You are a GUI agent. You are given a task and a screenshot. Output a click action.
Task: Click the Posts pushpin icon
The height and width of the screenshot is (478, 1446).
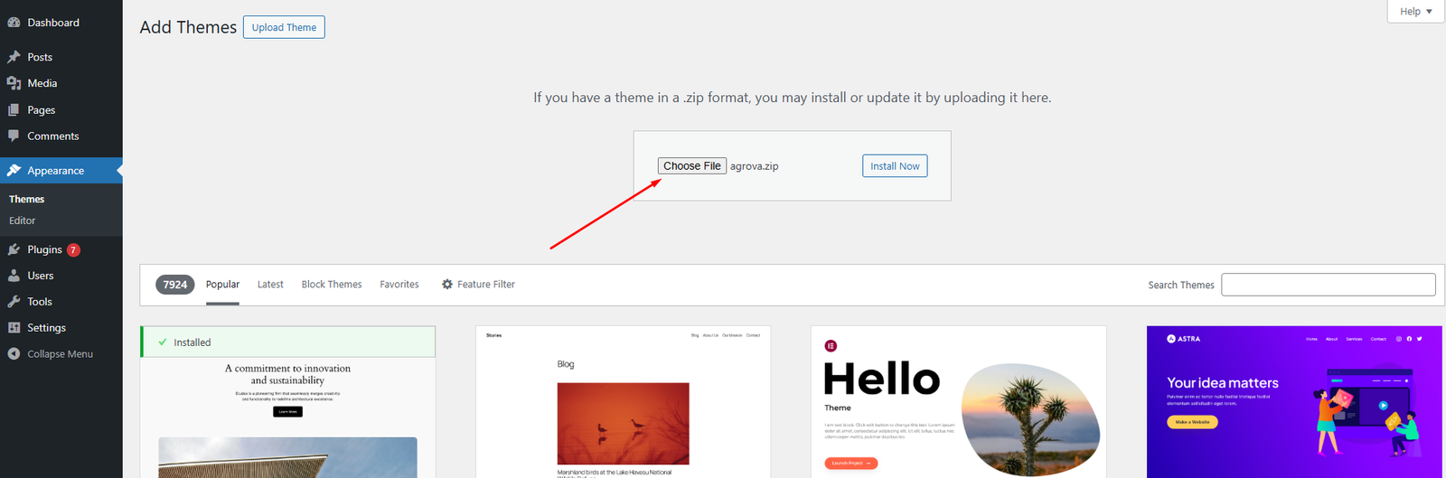[x=14, y=57]
